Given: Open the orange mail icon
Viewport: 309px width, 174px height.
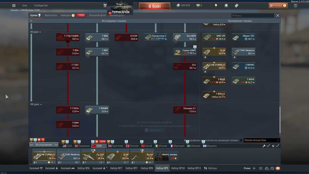Looking at the screenshot, I should coord(278,168).
